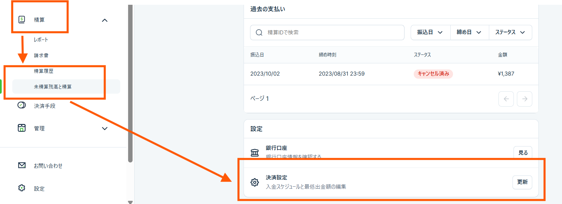Collapse the 精算 menu section chevron

tap(105, 20)
